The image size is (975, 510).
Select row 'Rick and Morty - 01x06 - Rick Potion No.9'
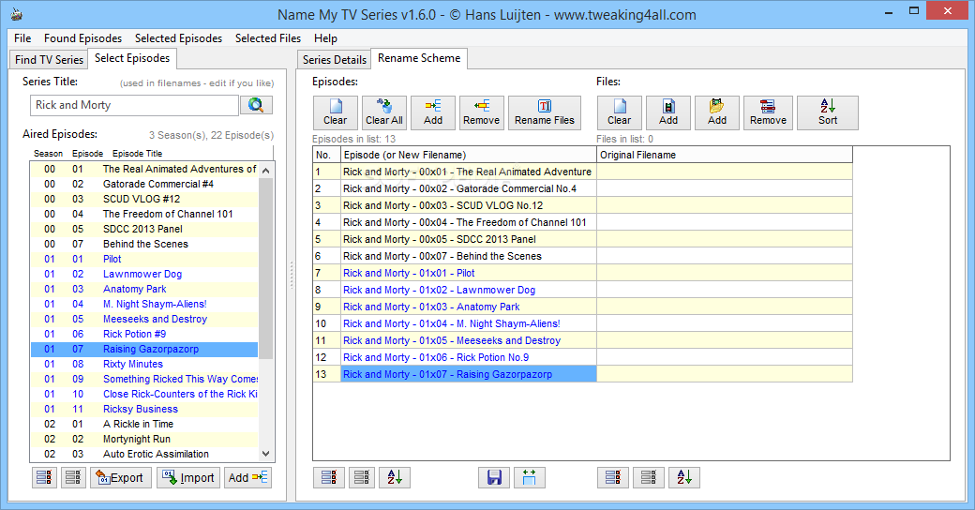(468, 357)
